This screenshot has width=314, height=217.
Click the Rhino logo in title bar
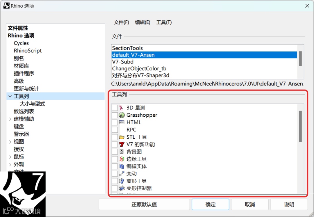tap(6, 6)
